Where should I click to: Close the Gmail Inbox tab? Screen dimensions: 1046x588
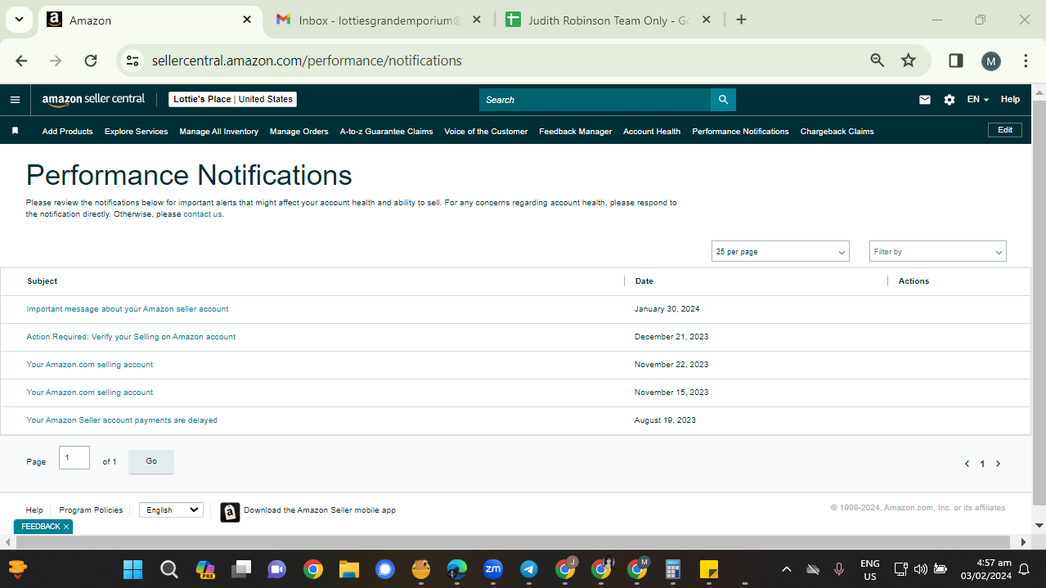coord(478,20)
